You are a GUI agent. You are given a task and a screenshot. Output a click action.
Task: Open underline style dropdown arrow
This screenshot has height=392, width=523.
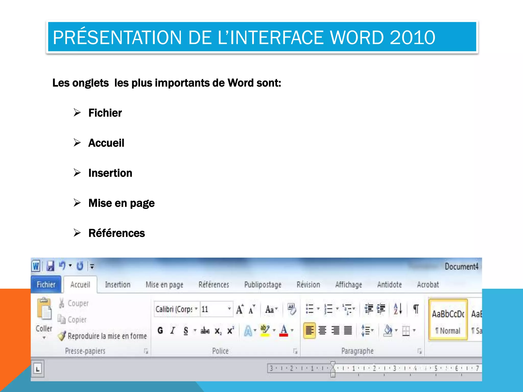click(x=195, y=330)
